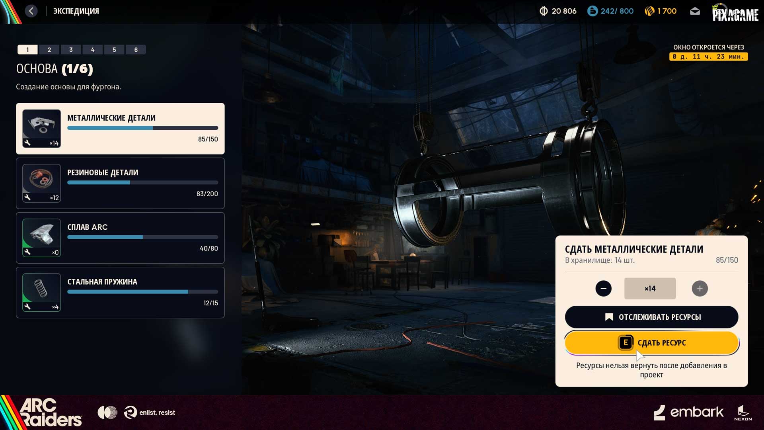Click the В хранилище: 14 шт. text

(600, 260)
